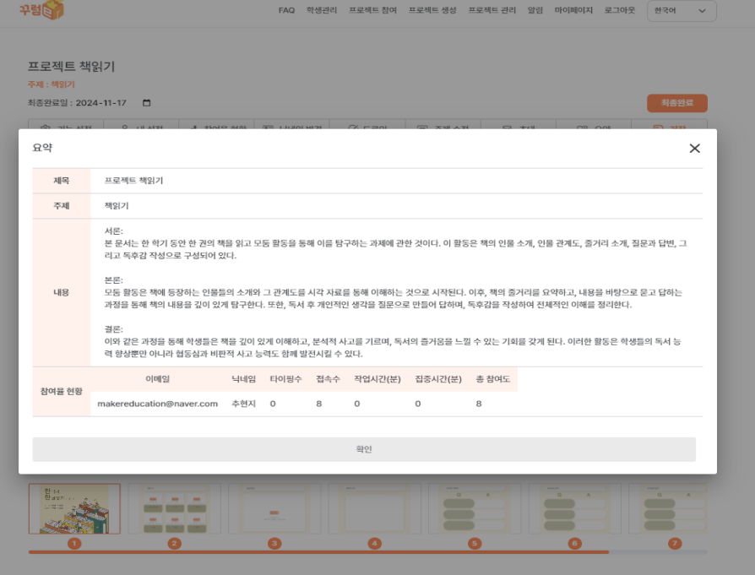
Task: Select page 5 thumbnail
Action: click(474, 508)
